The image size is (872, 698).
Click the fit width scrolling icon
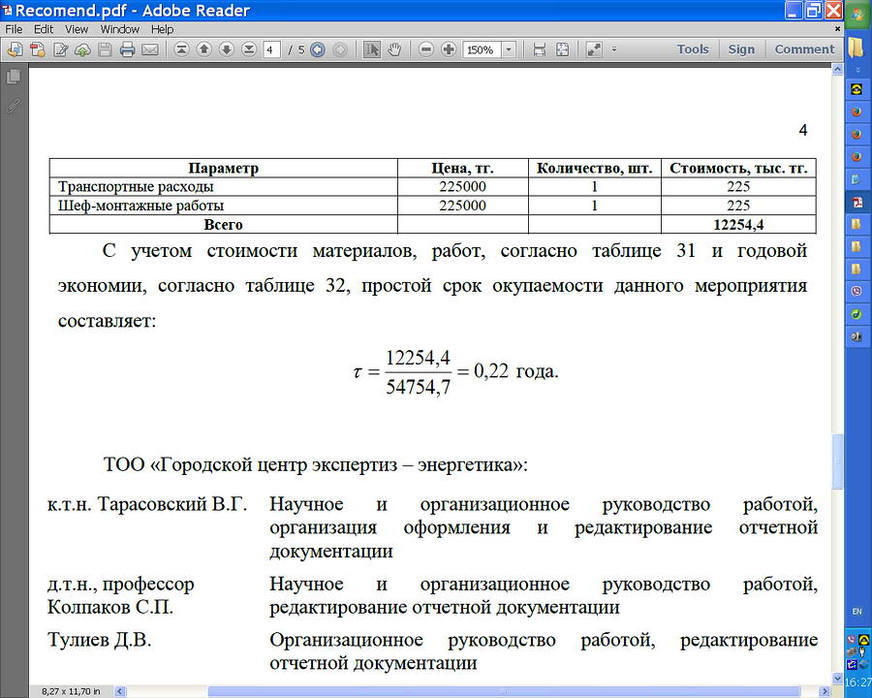(x=539, y=49)
